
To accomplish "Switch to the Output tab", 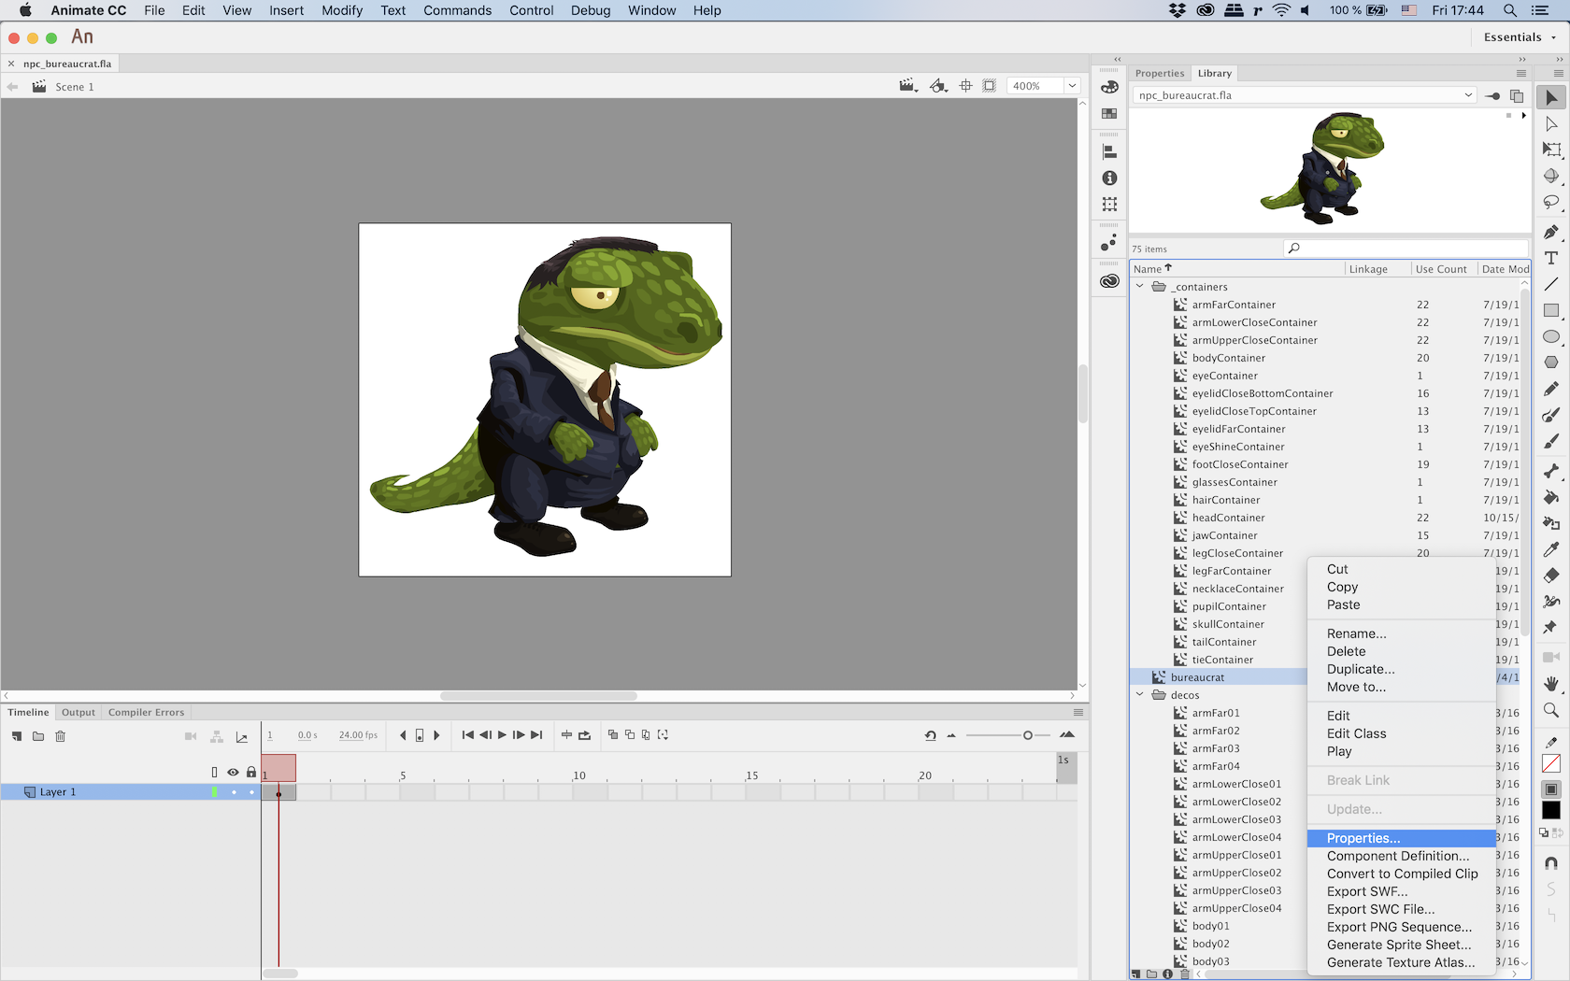I will [78, 712].
